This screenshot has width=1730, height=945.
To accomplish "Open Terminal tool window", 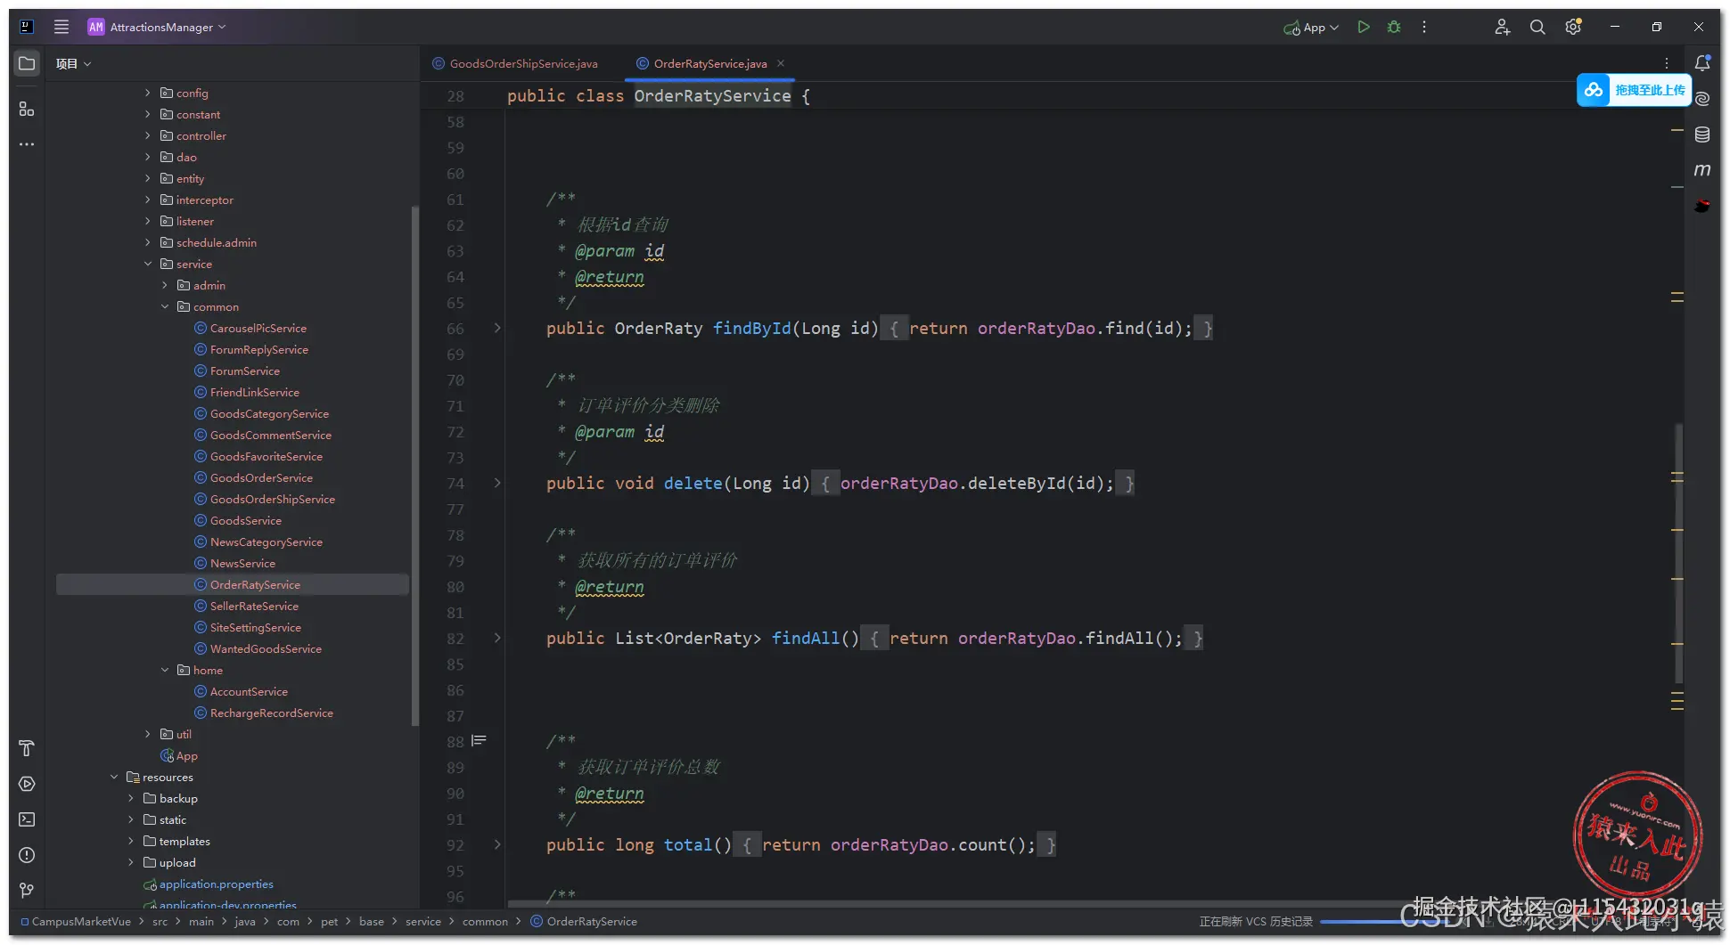I will point(27,819).
